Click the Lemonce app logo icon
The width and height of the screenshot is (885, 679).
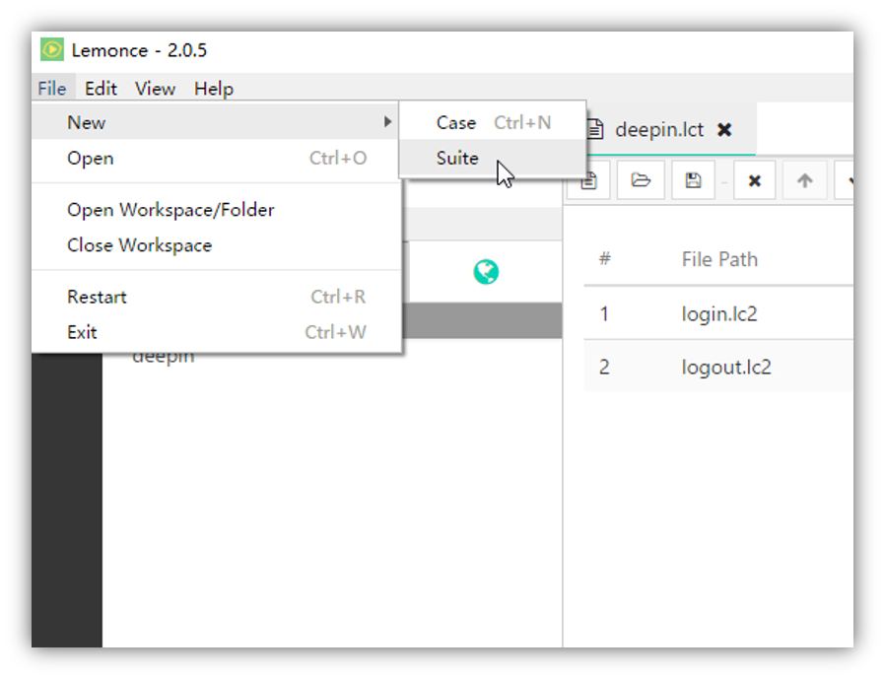[52, 50]
